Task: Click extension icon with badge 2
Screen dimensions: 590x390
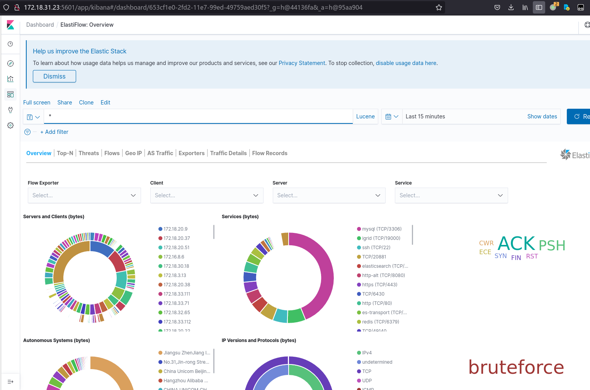Action: click(x=554, y=7)
